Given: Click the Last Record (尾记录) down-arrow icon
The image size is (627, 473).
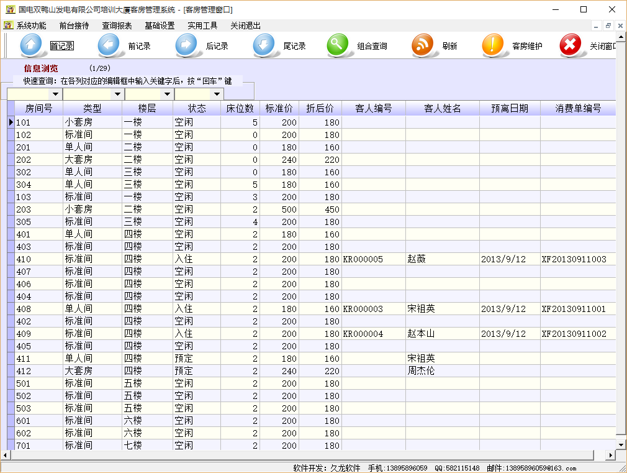Looking at the screenshot, I should [264, 45].
